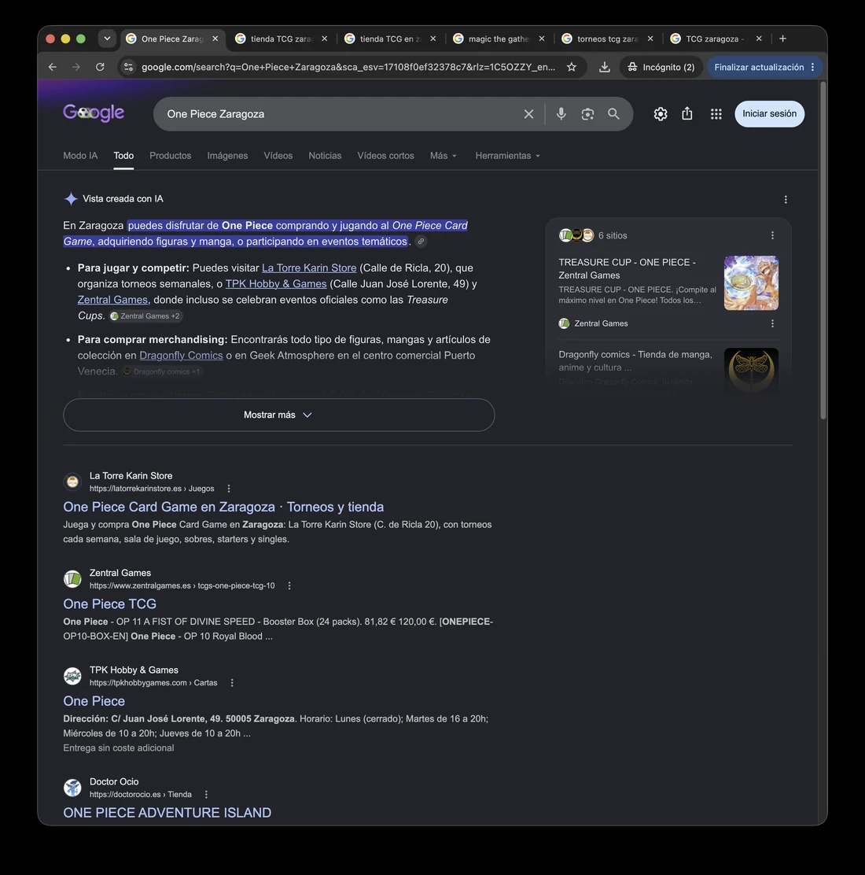865x875 pixels.
Task: Switch to 'magic the gathe' tab
Action: point(498,39)
